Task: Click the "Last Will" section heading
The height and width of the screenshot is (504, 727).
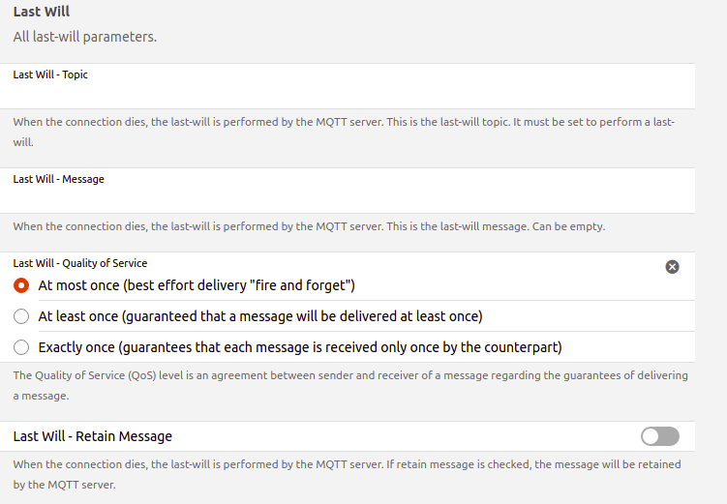Action: [41, 13]
